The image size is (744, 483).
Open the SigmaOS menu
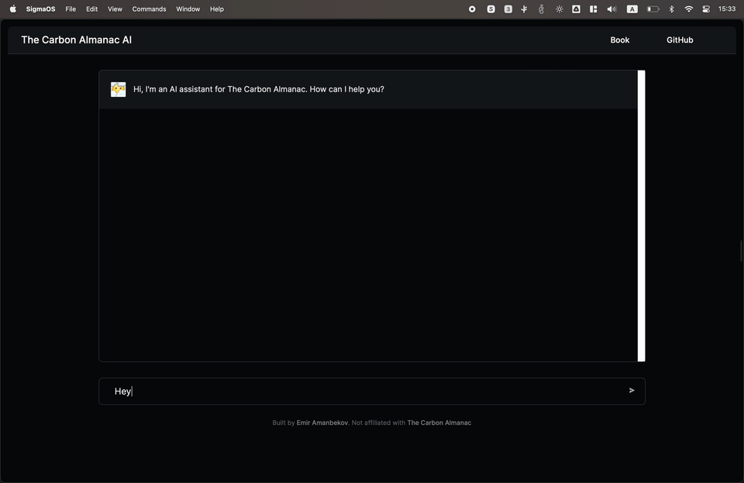tap(41, 9)
